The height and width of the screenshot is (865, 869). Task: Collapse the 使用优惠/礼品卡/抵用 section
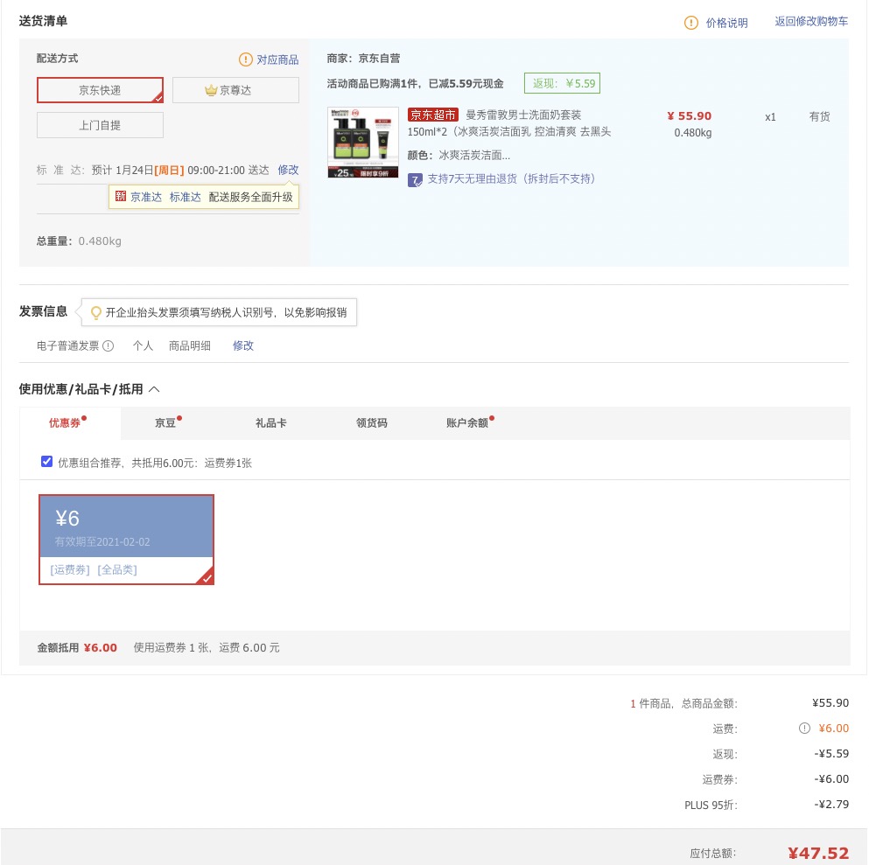tap(155, 389)
